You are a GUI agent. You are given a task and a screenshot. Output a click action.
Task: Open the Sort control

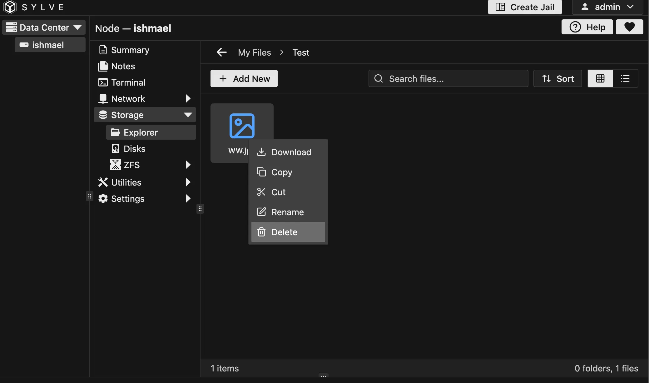pyautogui.click(x=557, y=78)
